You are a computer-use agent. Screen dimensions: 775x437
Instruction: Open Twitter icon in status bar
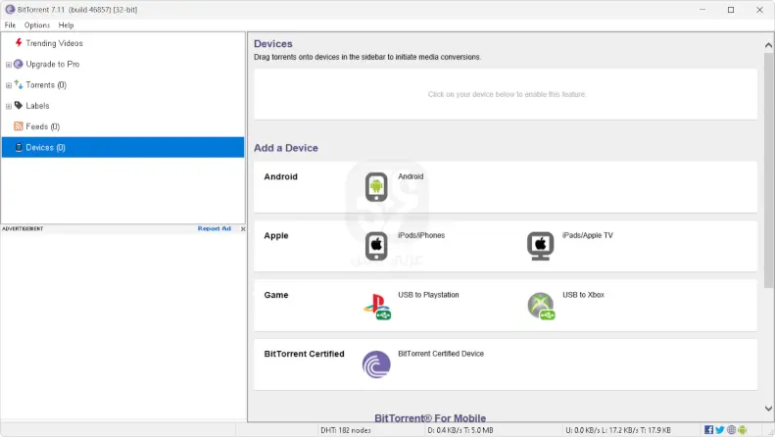[719, 430]
